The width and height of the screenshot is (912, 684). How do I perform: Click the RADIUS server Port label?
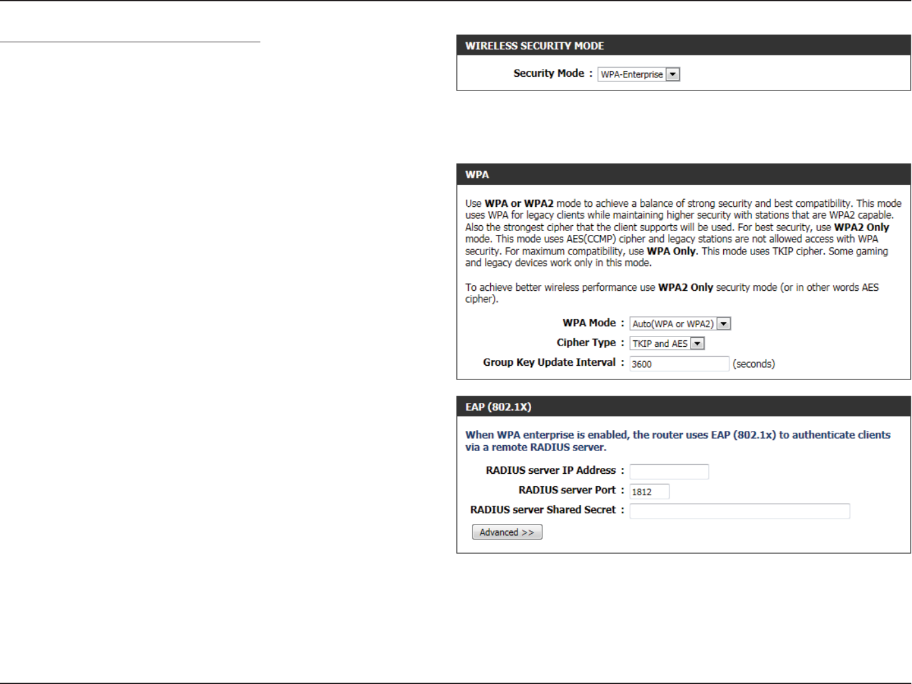pos(571,490)
